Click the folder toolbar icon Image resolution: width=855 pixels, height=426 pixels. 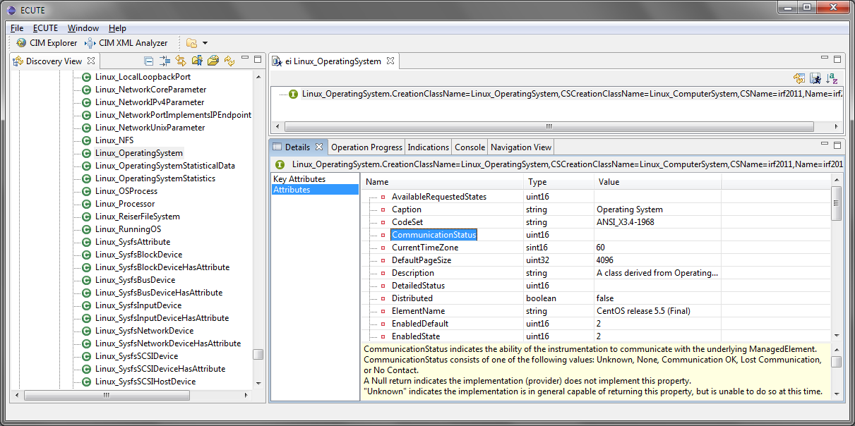click(x=191, y=43)
